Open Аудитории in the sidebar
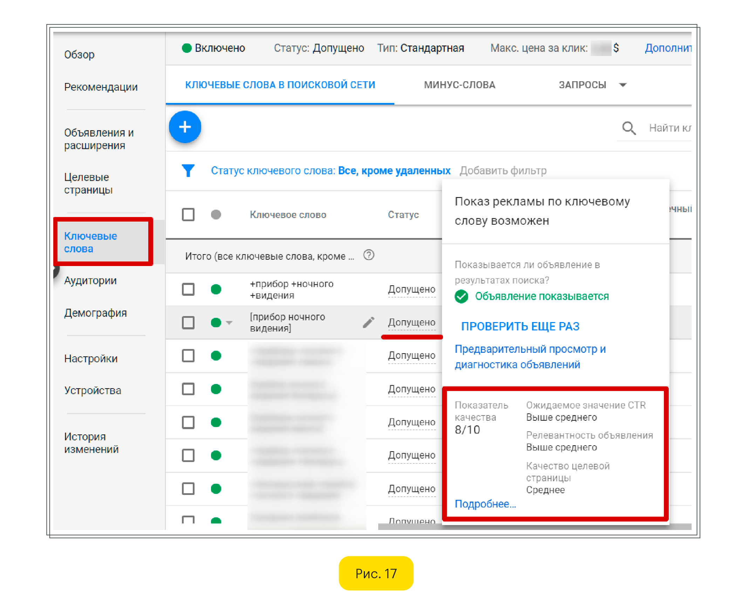The height and width of the screenshot is (615, 748). pyautogui.click(x=90, y=280)
